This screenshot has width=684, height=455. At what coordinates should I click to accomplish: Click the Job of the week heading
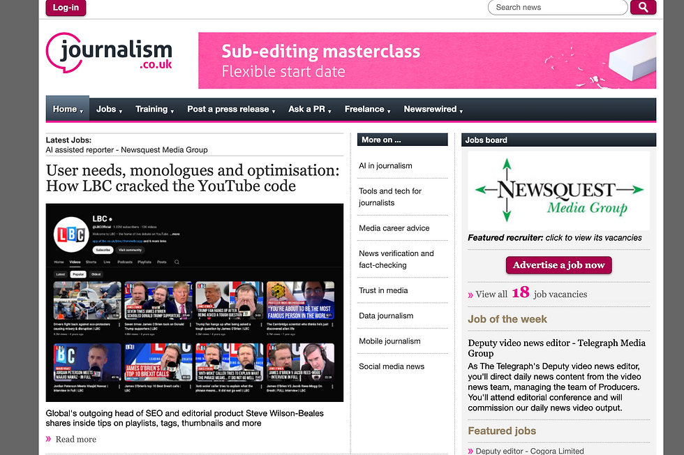pos(507,319)
